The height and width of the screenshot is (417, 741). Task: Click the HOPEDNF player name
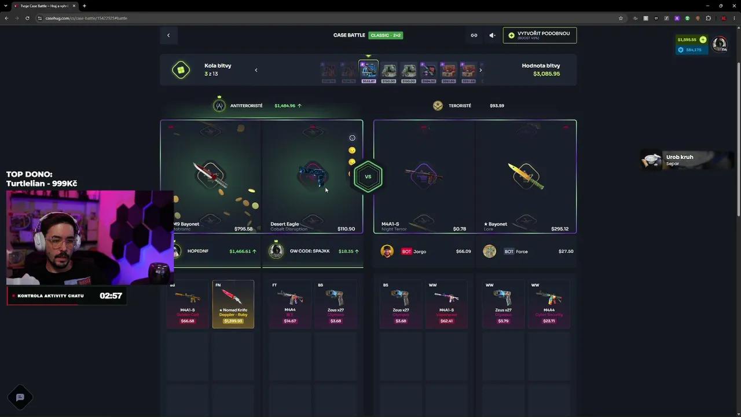(198, 251)
